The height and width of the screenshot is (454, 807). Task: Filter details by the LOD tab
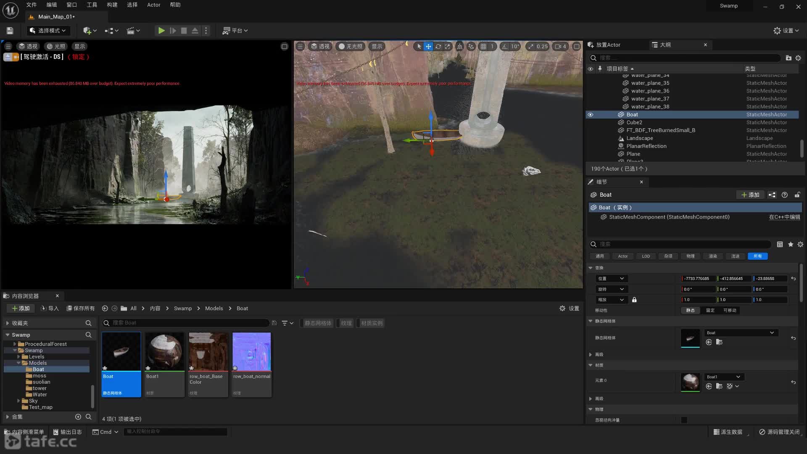(646, 256)
